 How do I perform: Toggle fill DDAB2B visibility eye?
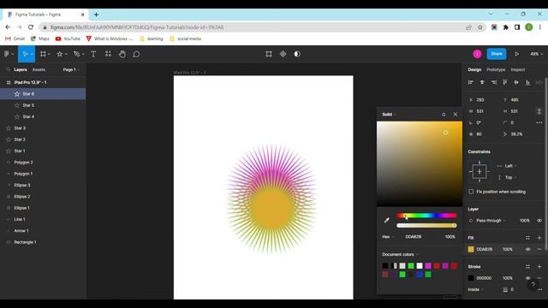[x=527, y=249]
